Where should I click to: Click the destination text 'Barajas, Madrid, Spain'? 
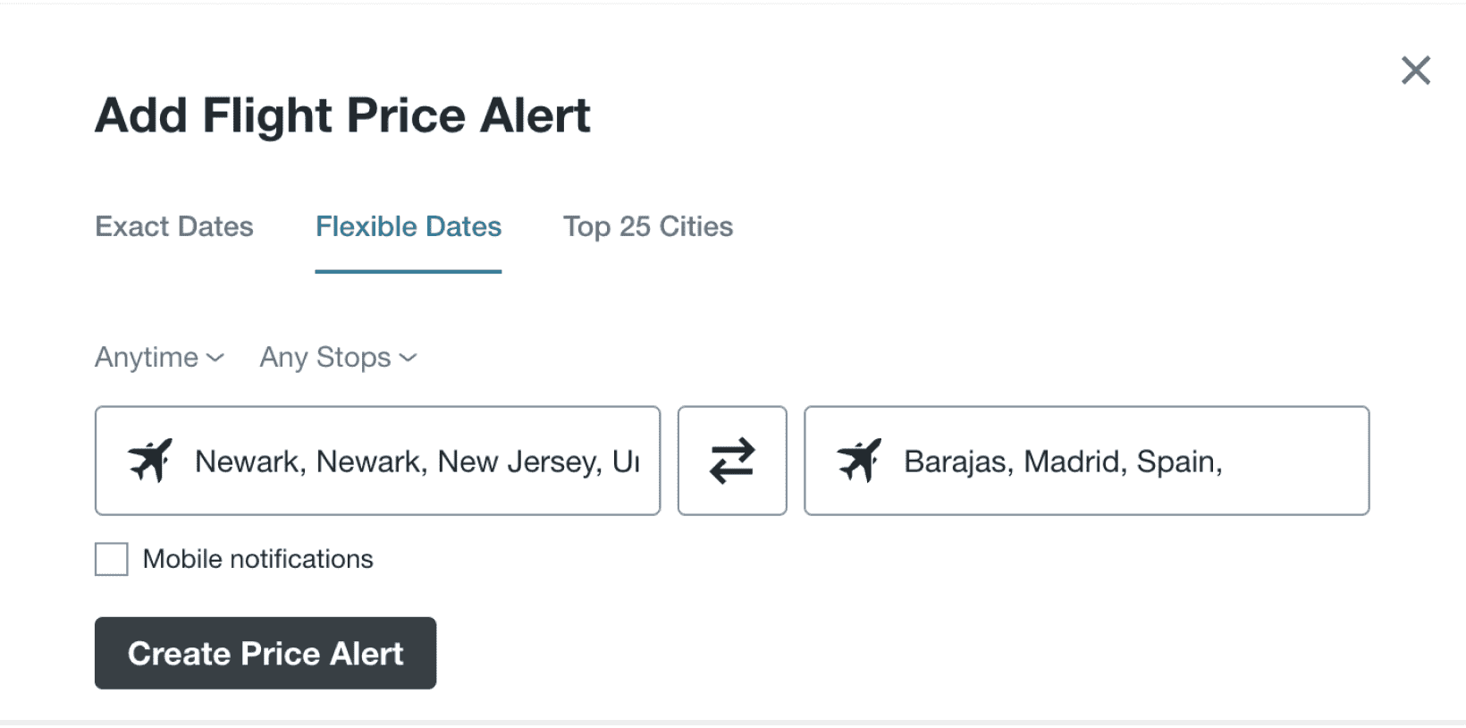[1062, 461]
